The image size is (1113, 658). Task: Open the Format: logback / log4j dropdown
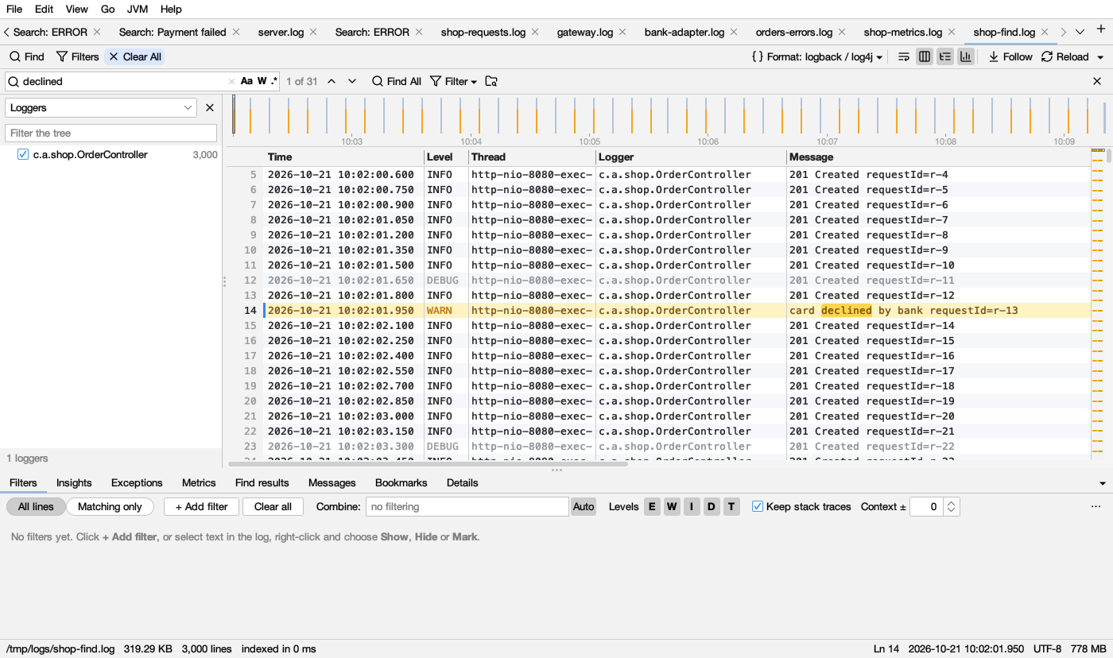817,56
